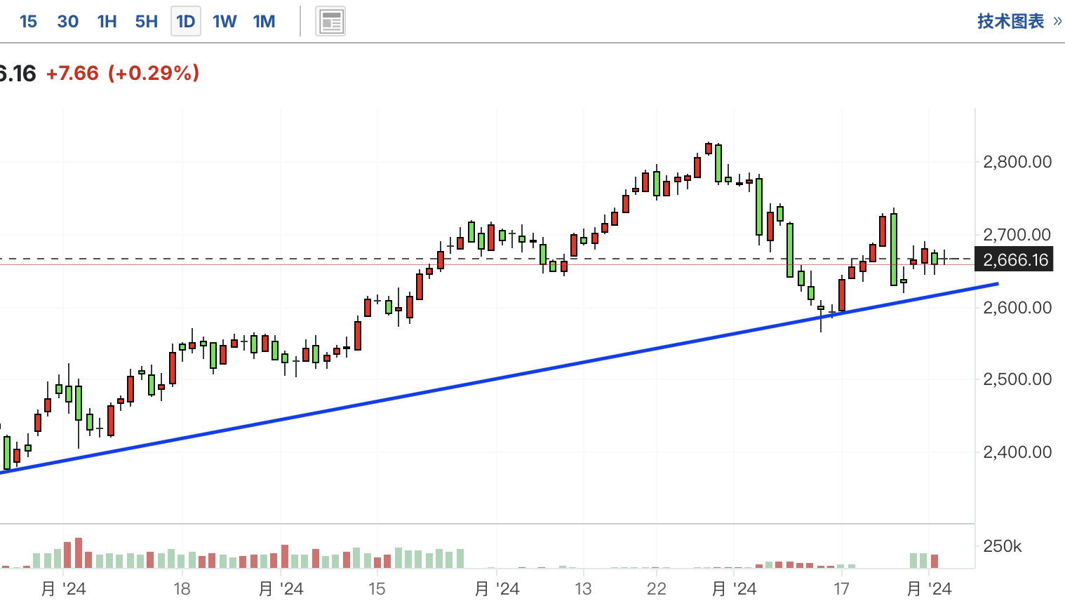Click the 13 date axis label

click(583, 589)
